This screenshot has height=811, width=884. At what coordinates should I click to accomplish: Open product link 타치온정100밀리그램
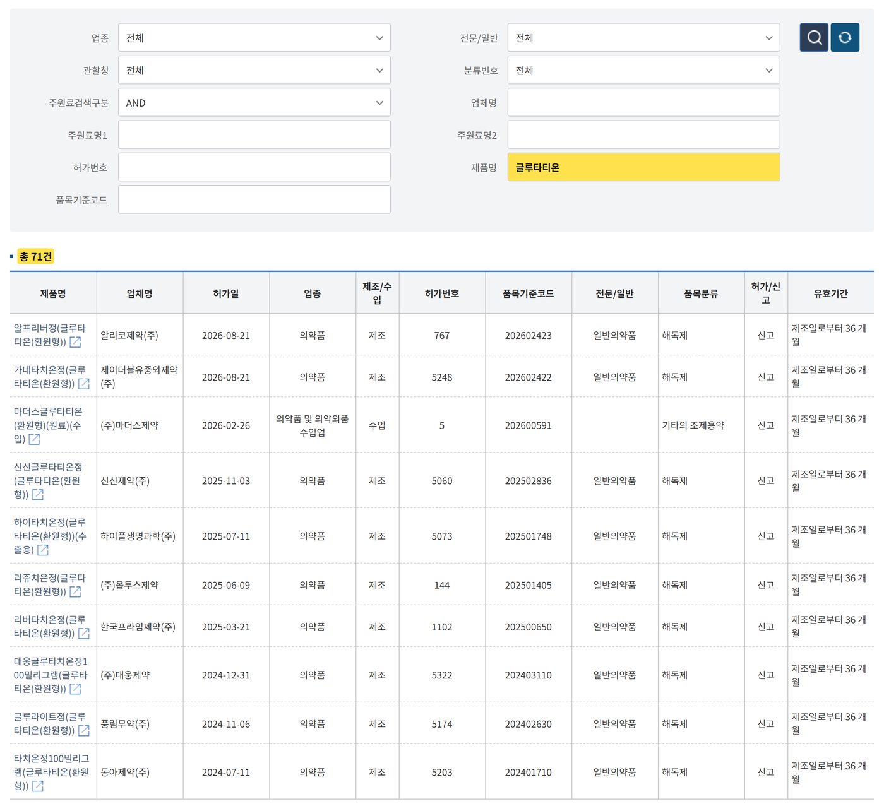pos(51,773)
